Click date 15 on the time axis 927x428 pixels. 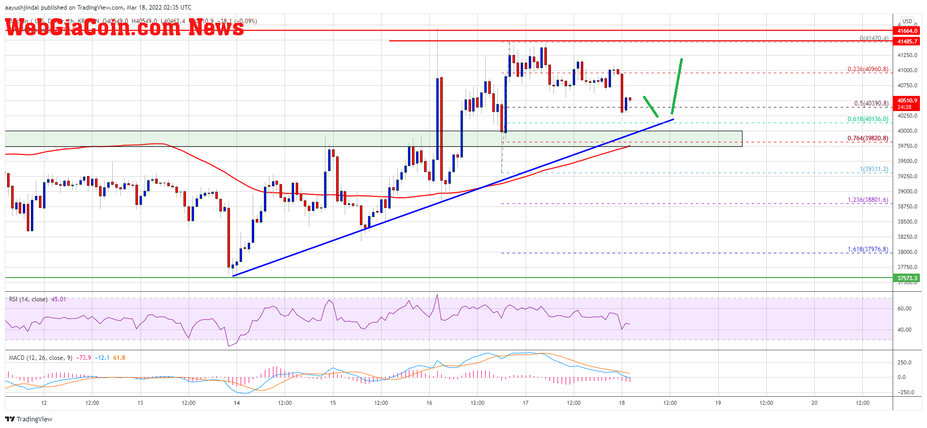333,403
